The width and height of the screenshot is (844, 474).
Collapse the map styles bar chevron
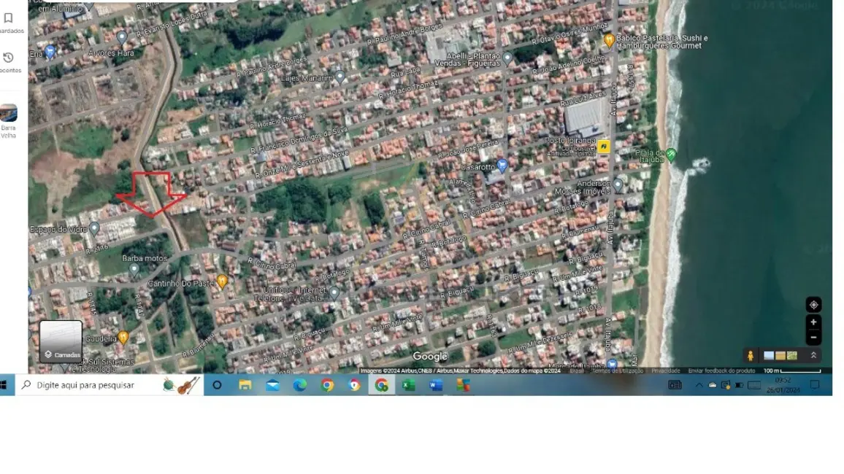[813, 355]
